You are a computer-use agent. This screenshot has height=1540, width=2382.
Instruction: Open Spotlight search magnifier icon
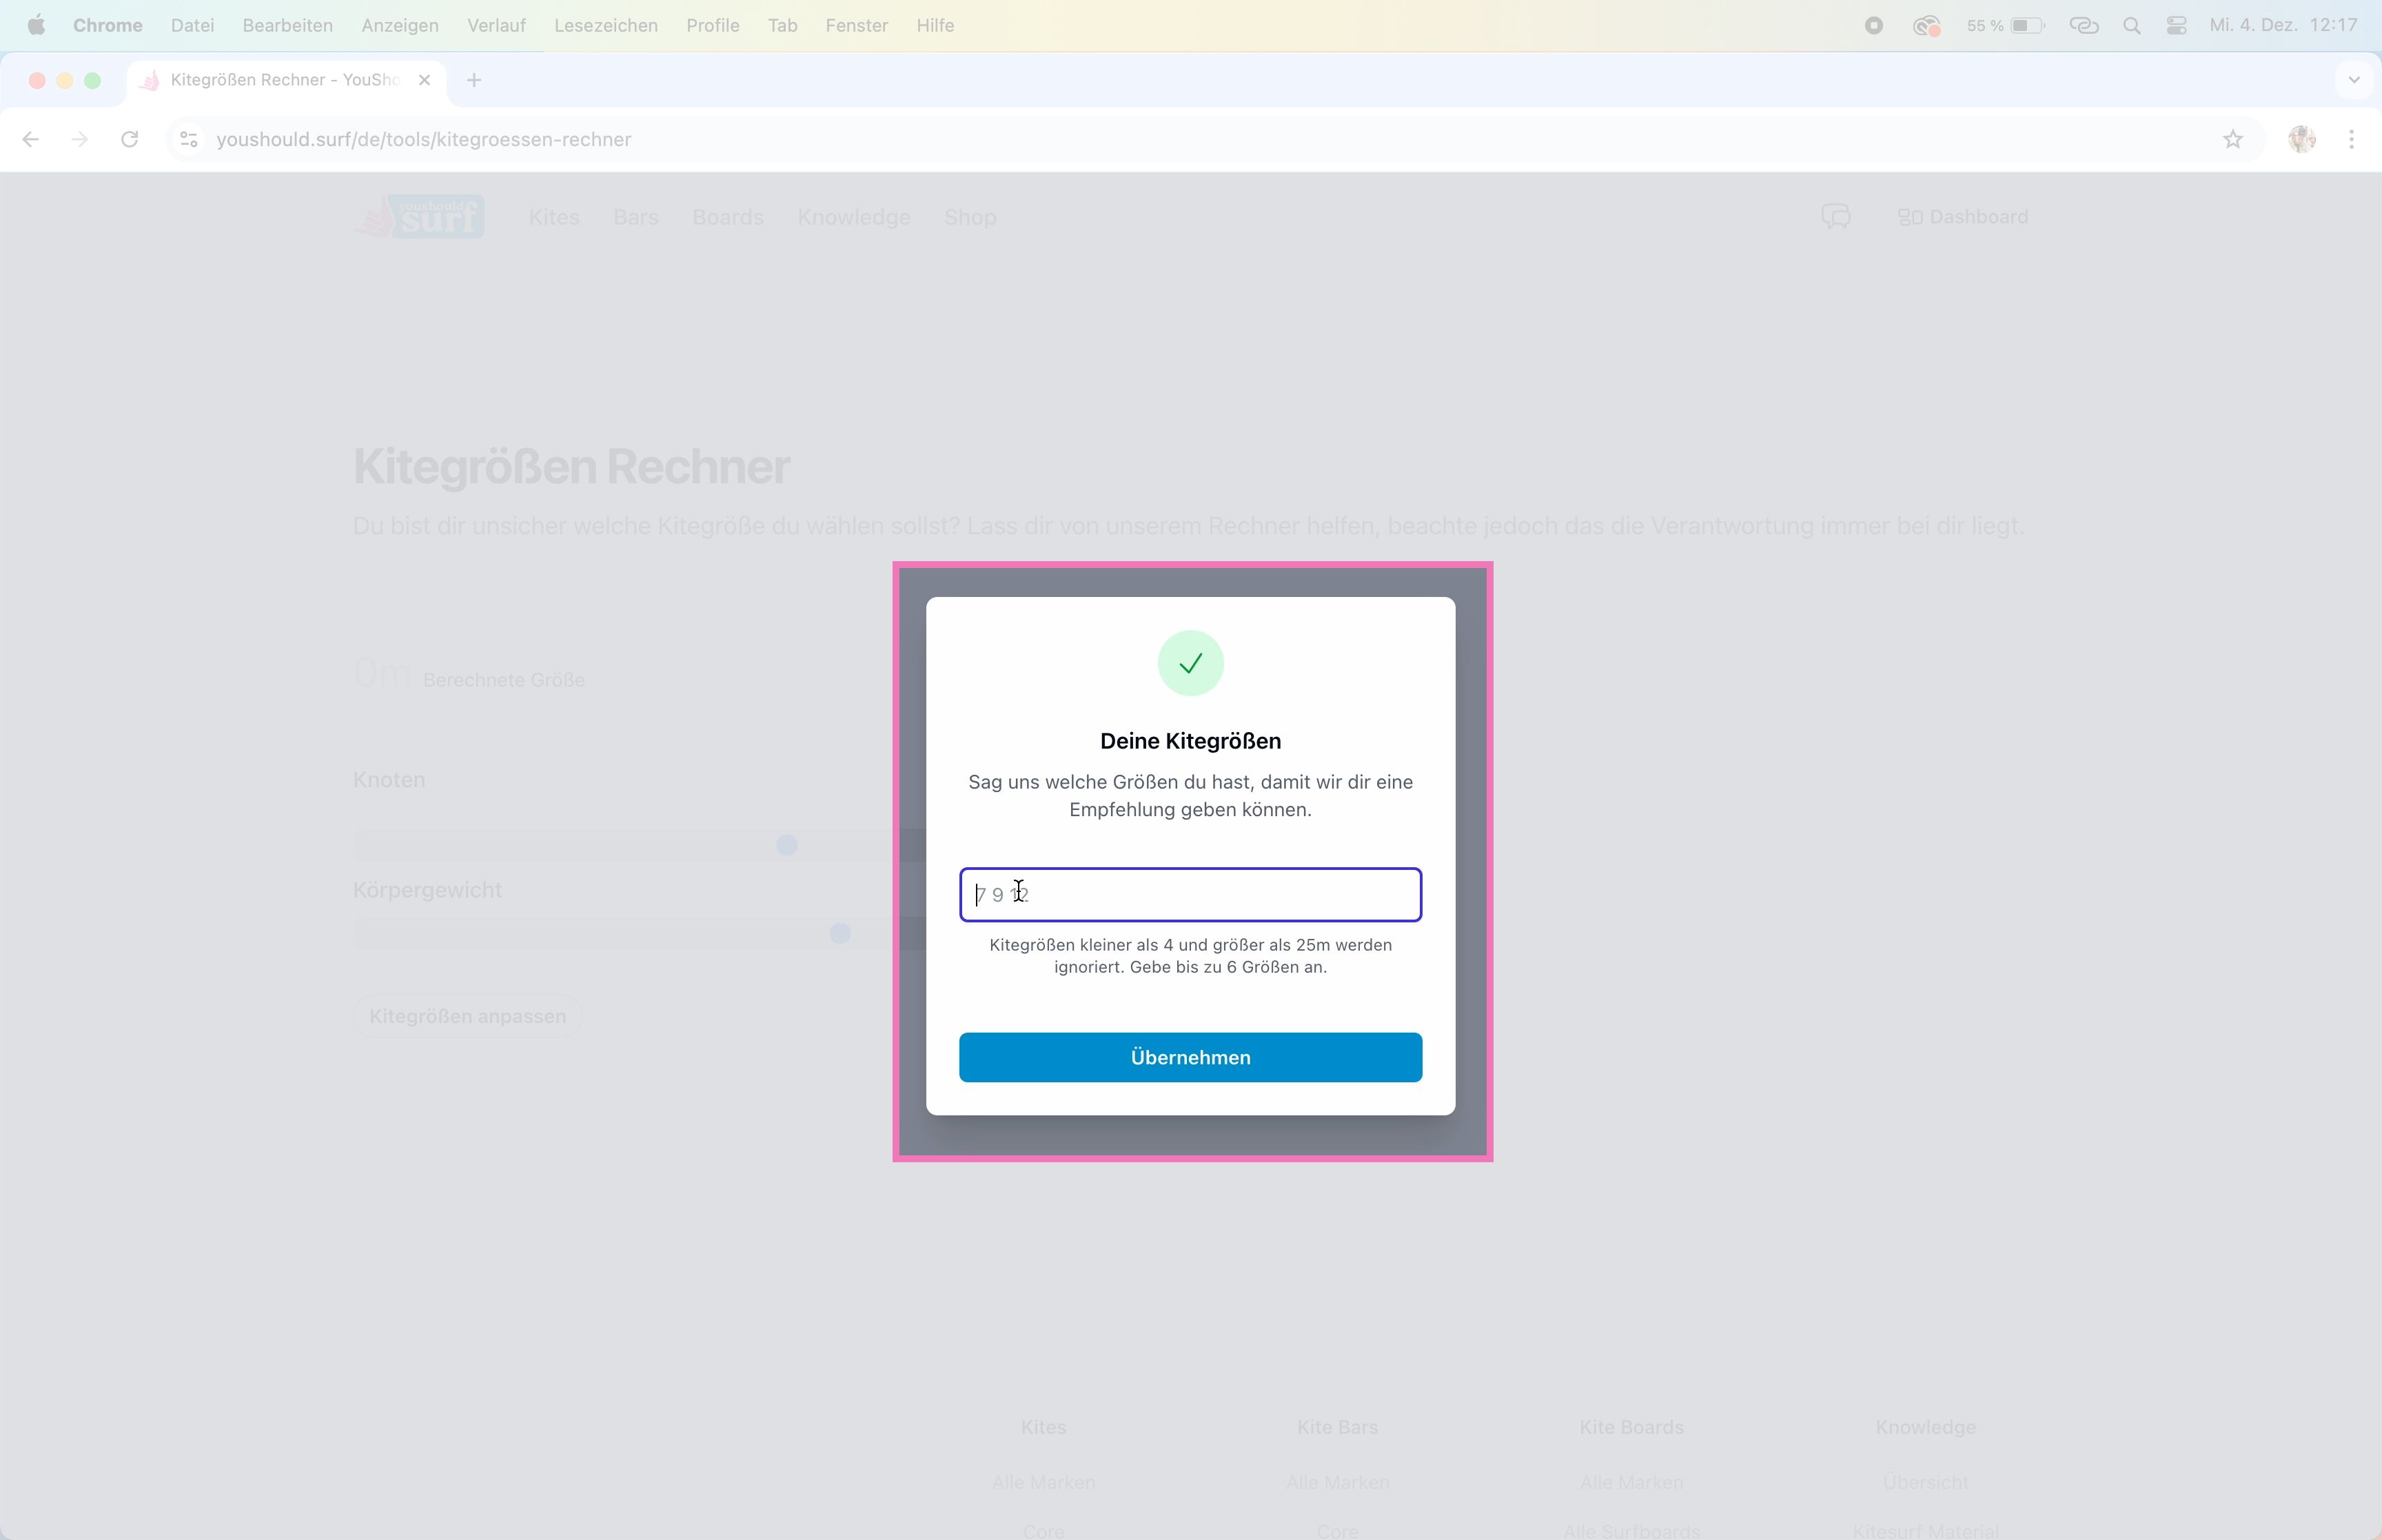pyautogui.click(x=2132, y=25)
